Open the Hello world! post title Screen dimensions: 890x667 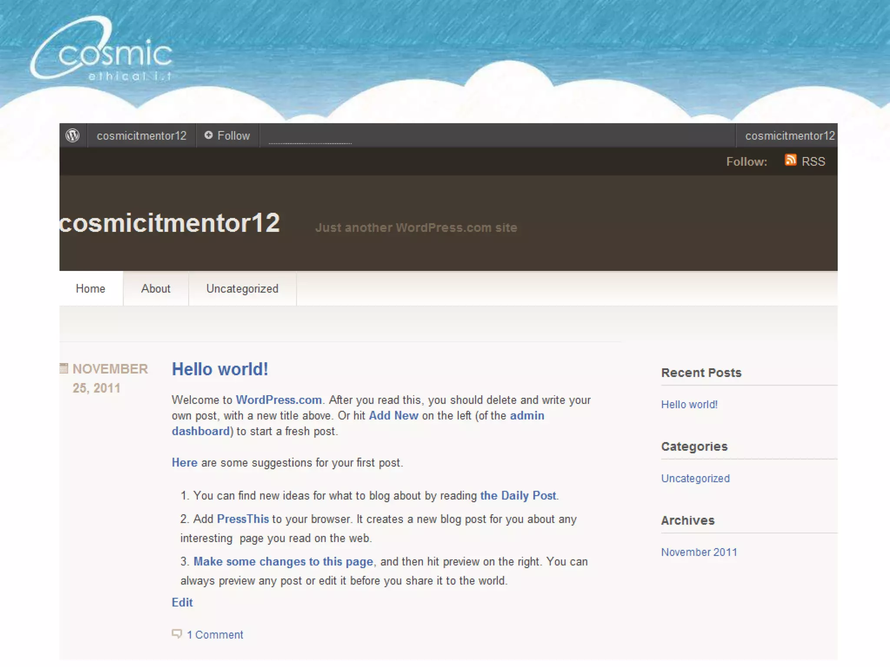pos(220,369)
